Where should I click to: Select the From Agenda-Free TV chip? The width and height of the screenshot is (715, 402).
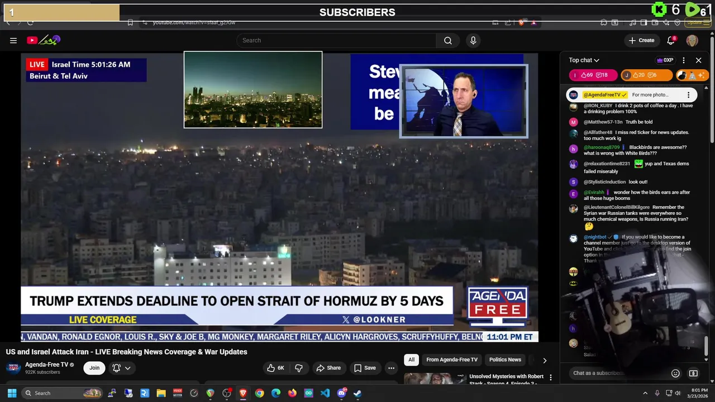tap(452, 360)
